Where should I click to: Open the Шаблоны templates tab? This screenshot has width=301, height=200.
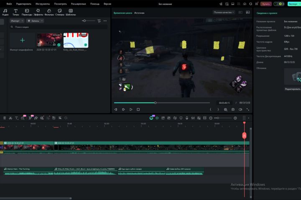pos(71,12)
